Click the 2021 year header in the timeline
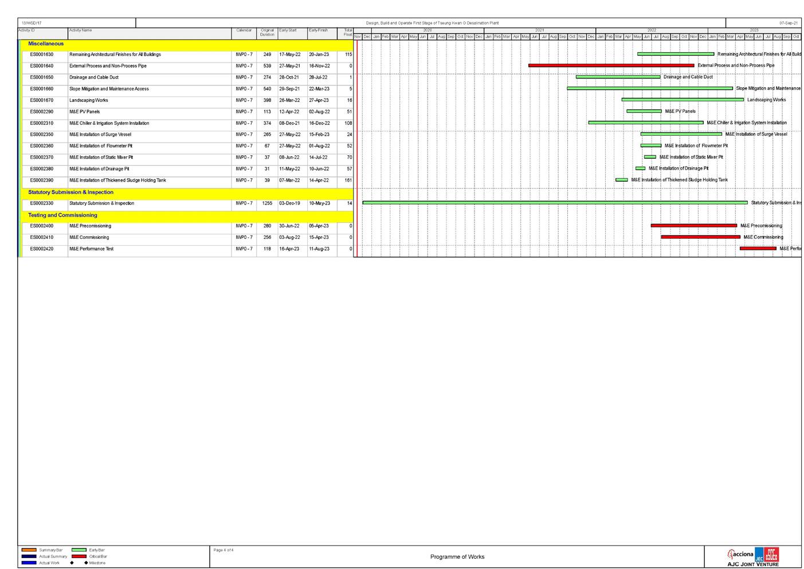The image size is (804, 569). coord(539,30)
